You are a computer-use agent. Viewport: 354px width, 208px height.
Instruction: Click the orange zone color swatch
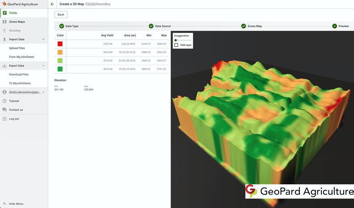pos(60,52)
